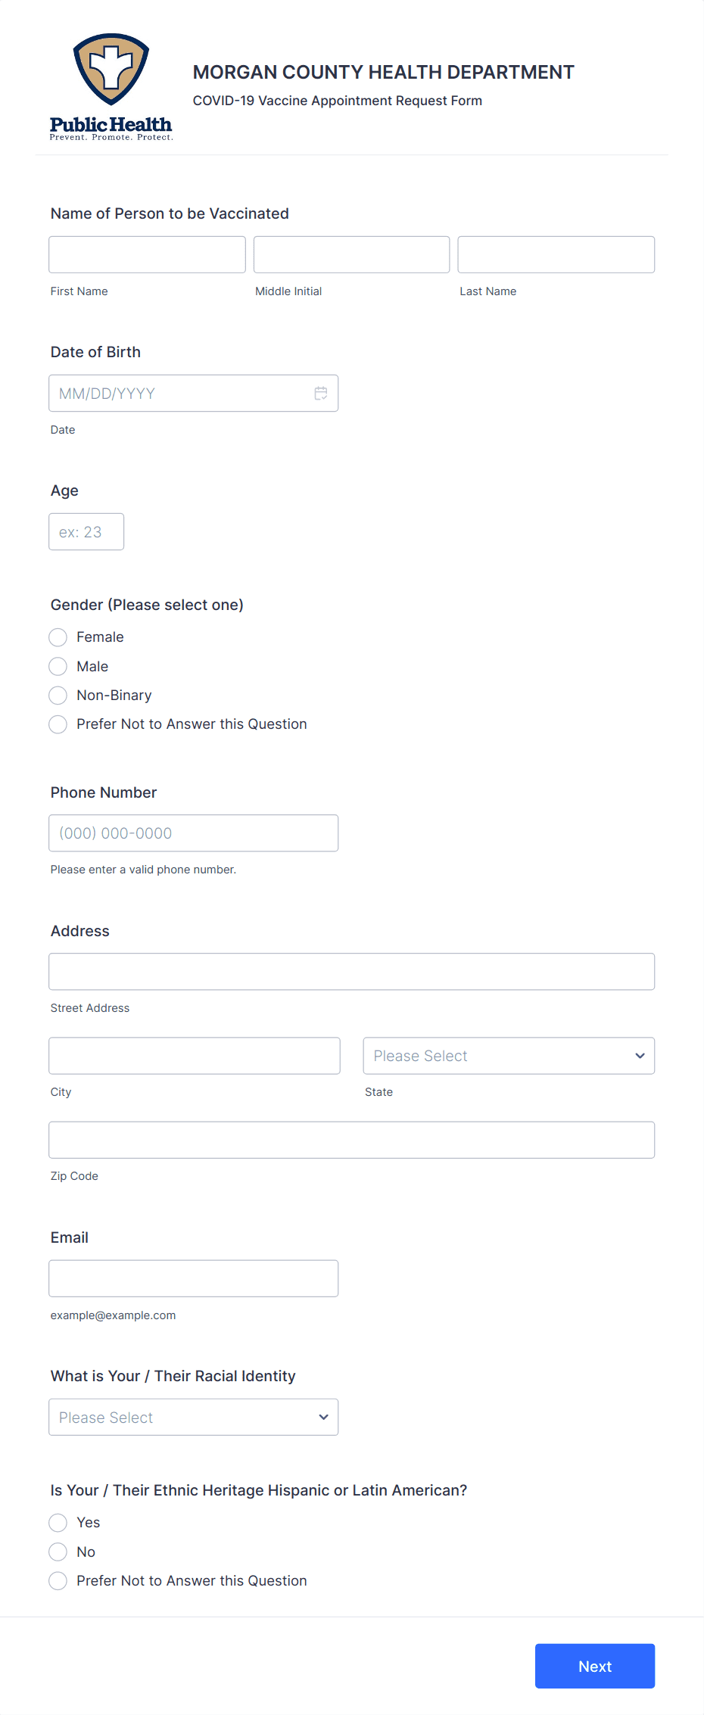Expand the State dropdown chevron arrow
The image size is (704, 1715).
click(x=638, y=1055)
